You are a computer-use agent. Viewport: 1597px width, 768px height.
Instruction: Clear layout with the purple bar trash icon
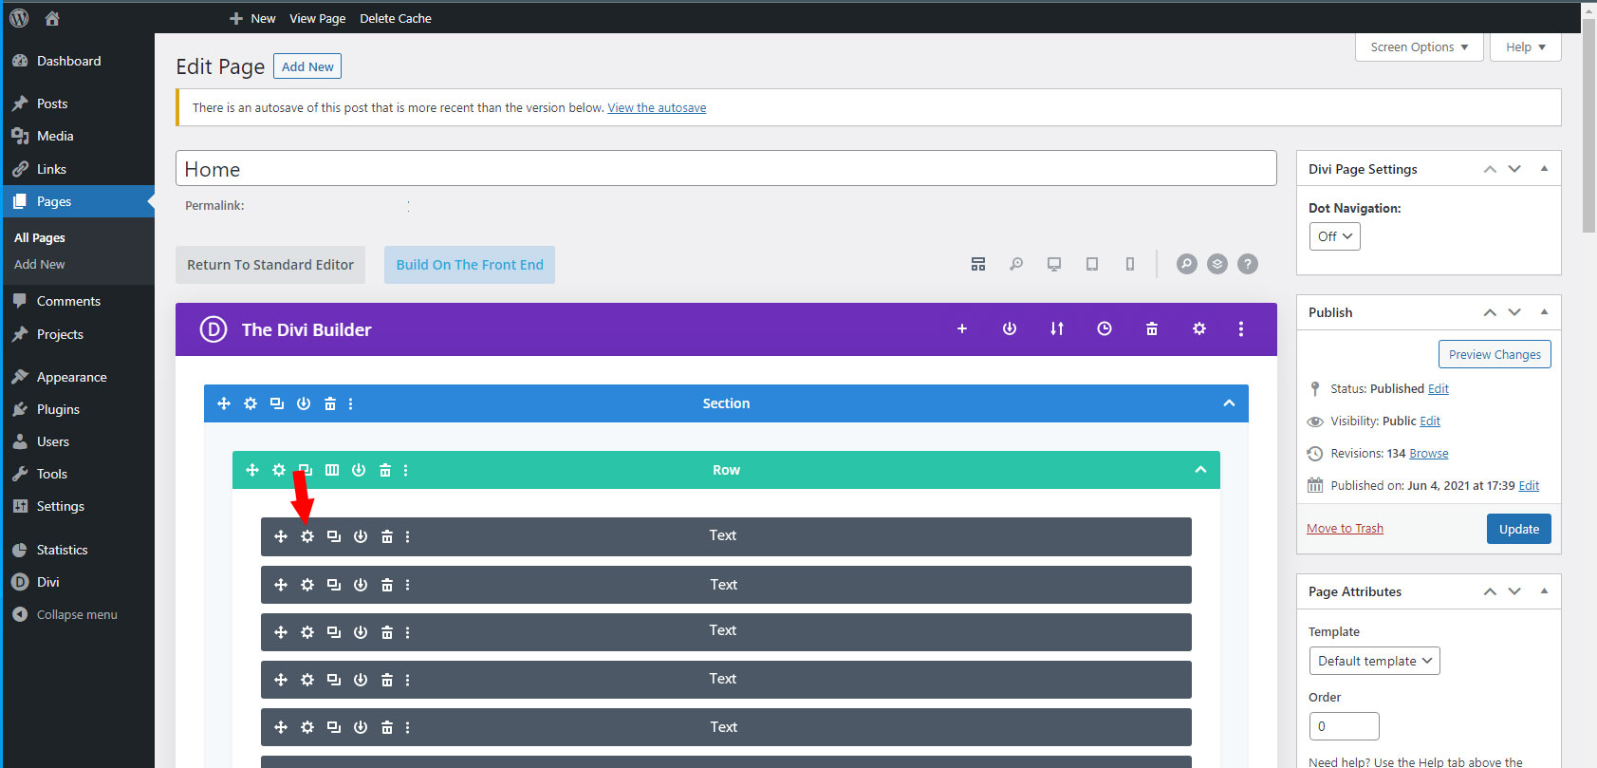coord(1152,328)
